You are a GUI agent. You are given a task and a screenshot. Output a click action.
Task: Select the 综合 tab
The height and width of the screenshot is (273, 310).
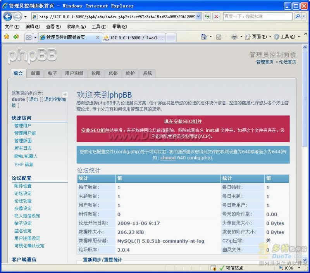coord(18,73)
